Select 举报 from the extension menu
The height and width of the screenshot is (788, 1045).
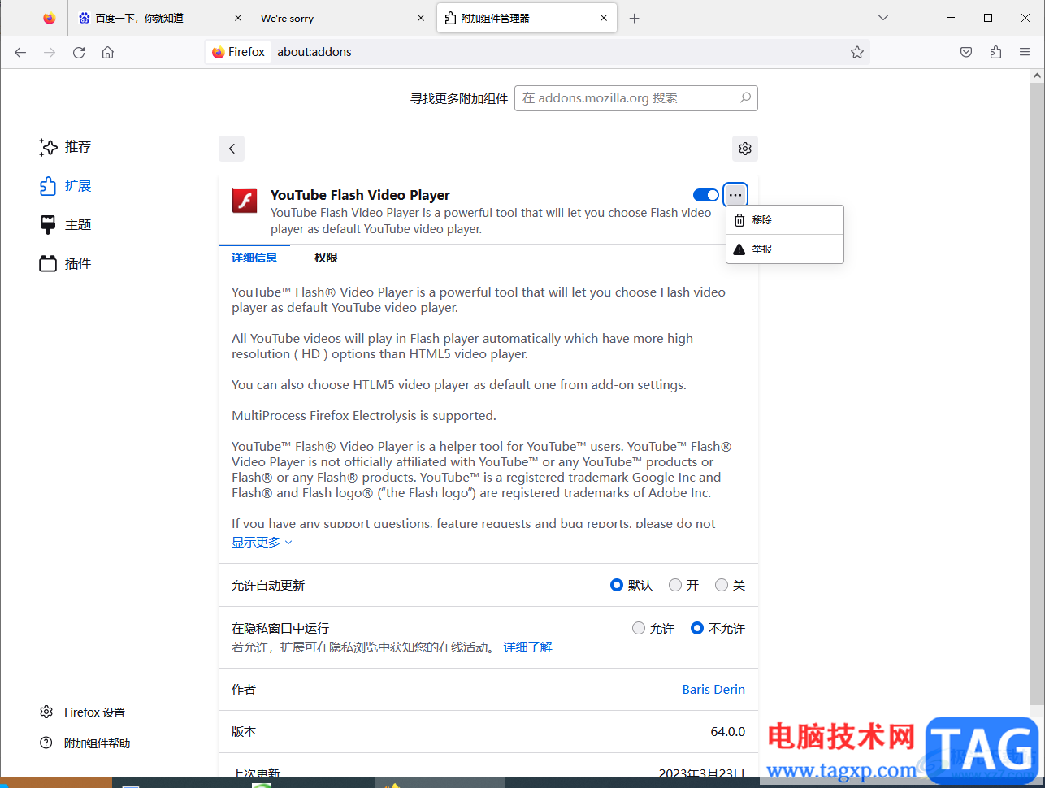(x=785, y=249)
